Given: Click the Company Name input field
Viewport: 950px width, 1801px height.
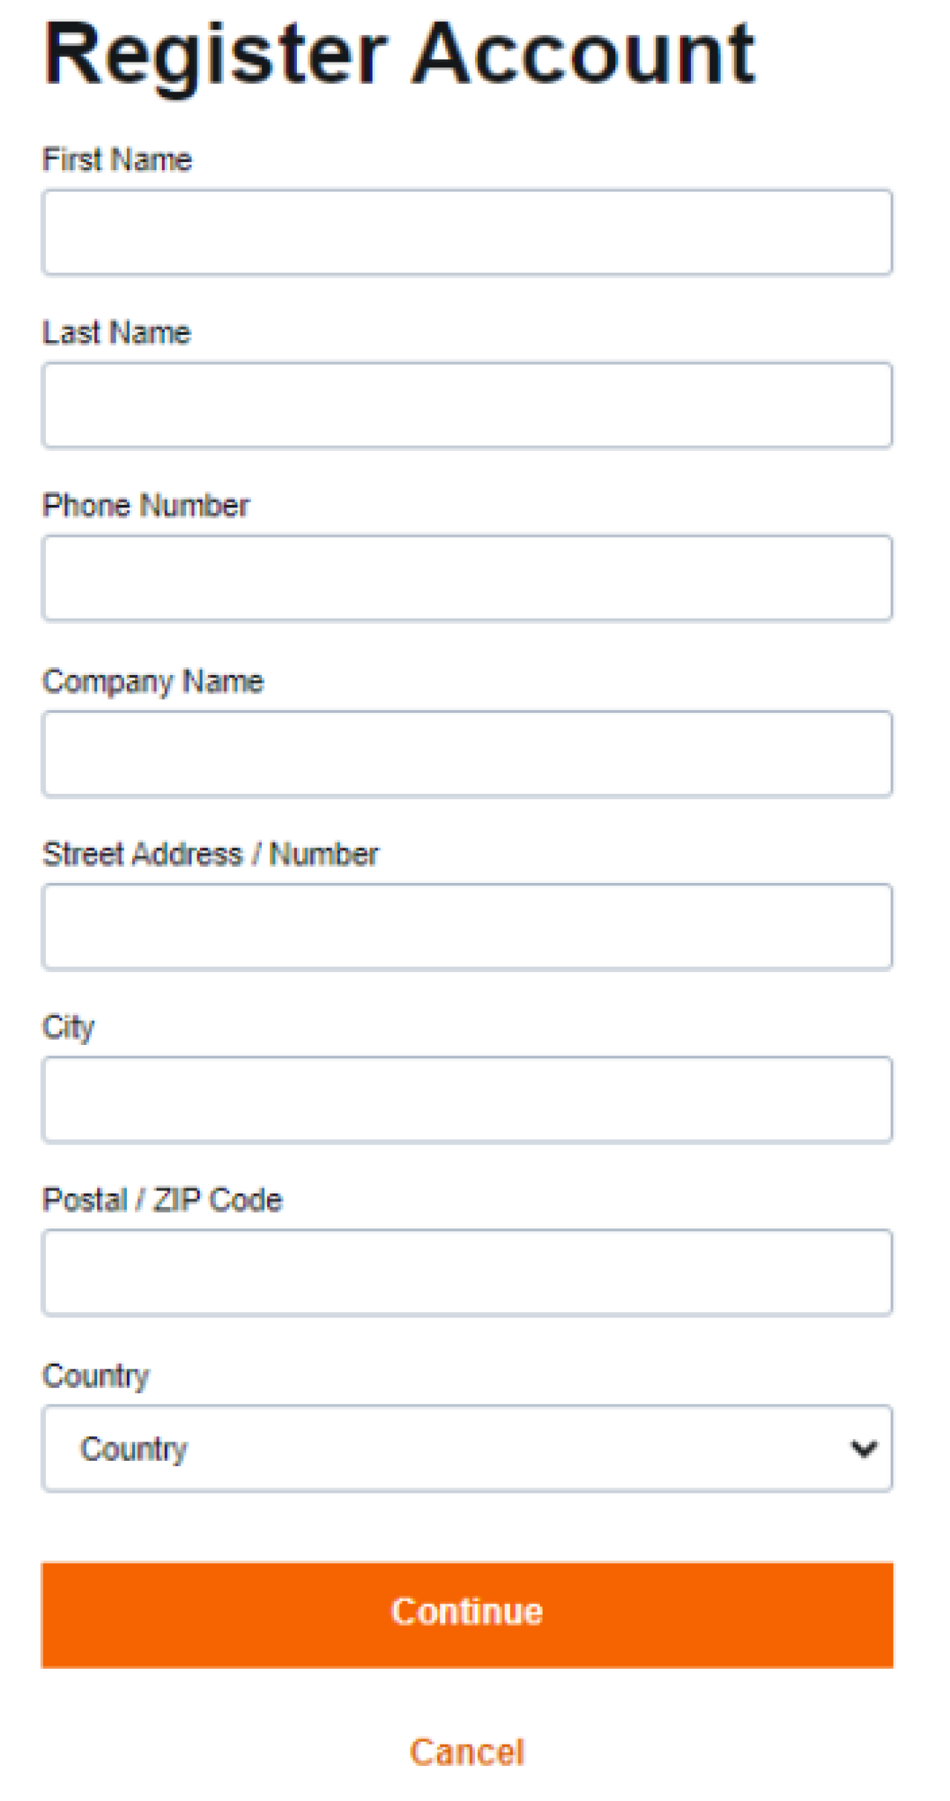Looking at the screenshot, I should (x=467, y=754).
